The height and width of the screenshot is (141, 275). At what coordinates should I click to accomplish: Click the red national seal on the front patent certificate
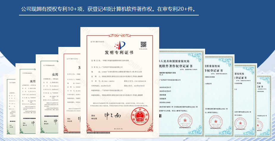140,116
